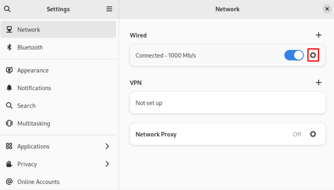This screenshot has width=334, height=190.
Task: Click the Notifications bell icon in sidebar
Action: pyautogui.click(x=9, y=88)
